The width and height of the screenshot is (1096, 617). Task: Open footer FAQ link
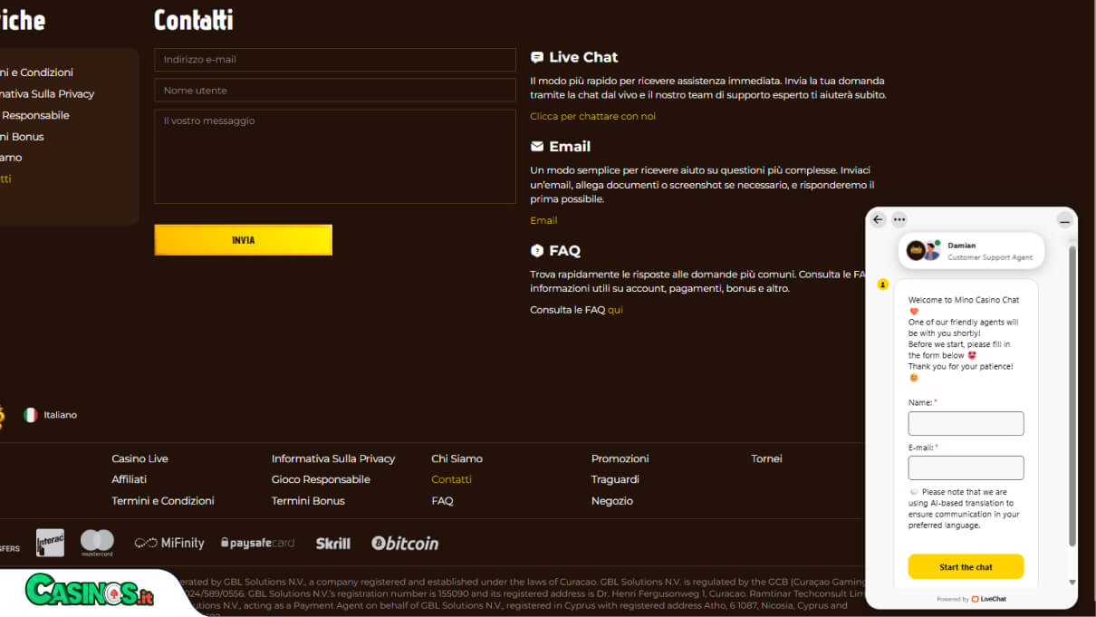tap(442, 500)
